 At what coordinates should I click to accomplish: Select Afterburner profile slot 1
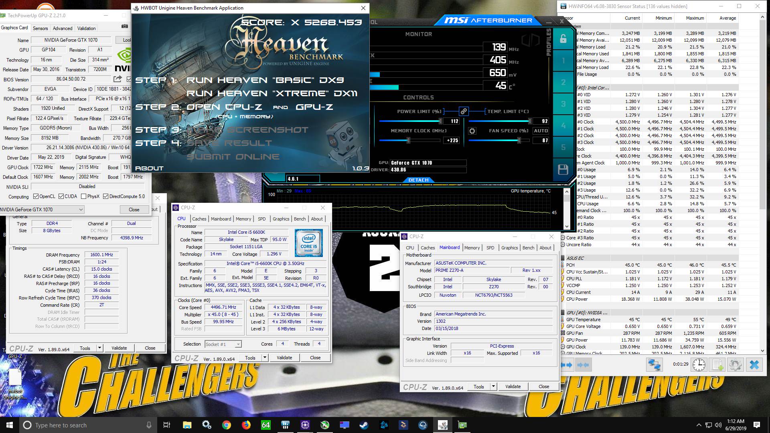[x=563, y=61]
